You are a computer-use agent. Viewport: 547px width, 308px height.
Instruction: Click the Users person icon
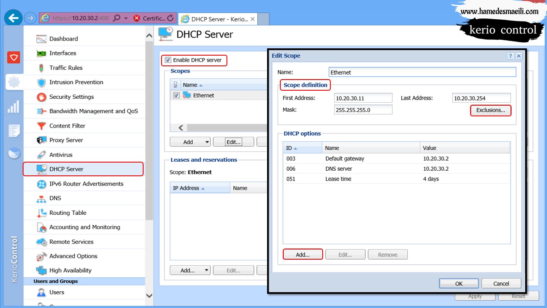point(41,293)
